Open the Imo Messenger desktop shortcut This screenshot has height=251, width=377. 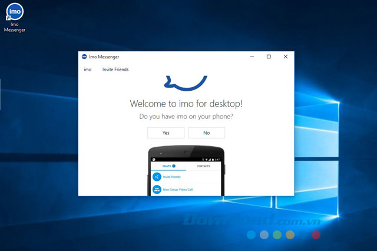click(15, 18)
